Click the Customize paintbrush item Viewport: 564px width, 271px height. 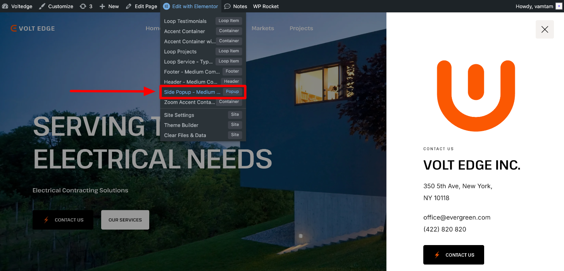56,6
